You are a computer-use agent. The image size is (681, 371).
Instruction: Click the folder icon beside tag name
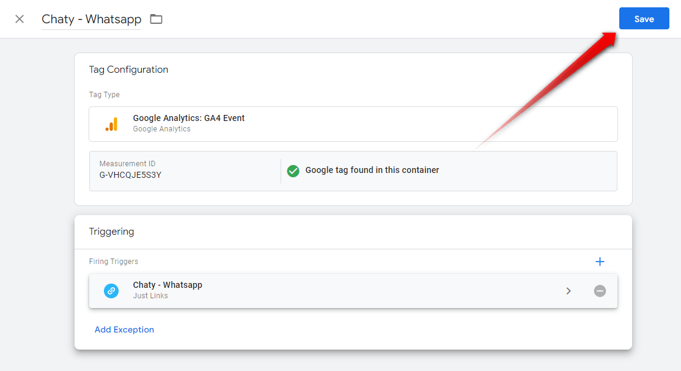(x=156, y=19)
